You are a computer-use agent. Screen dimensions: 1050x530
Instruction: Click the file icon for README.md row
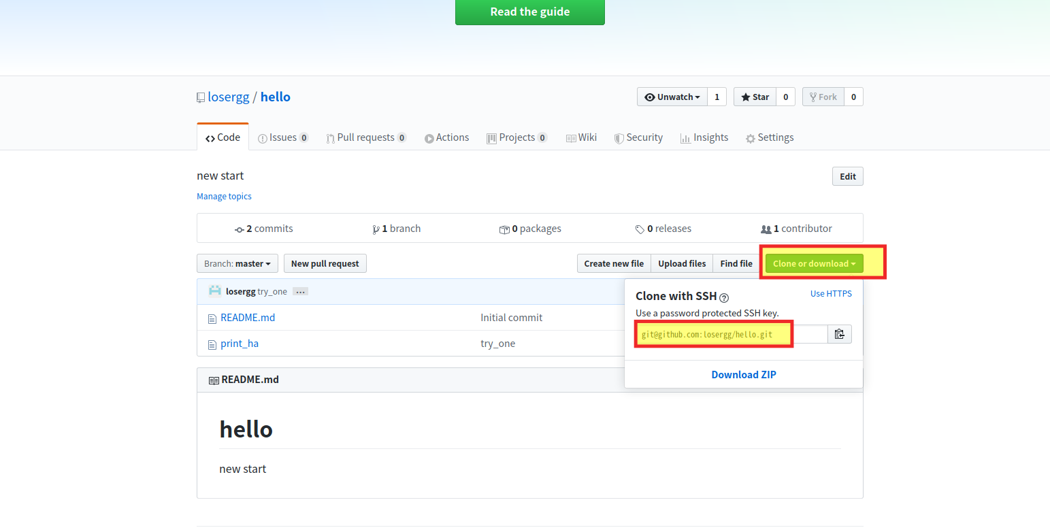point(212,318)
